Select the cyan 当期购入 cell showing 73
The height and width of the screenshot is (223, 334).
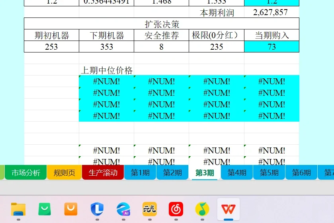(271, 47)
